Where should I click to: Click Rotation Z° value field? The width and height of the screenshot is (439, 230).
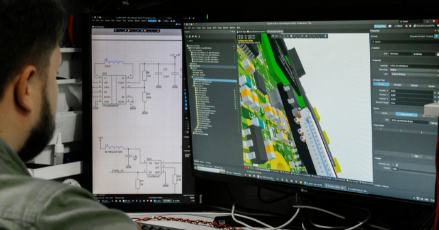[x=412, y=100]
